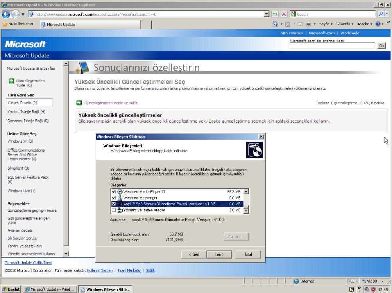
Task: Expand the toolbar overflow chevron
Action: pos(388,22)
